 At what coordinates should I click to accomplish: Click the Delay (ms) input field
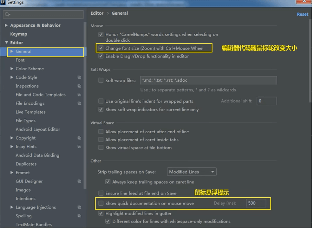[256, 203]
